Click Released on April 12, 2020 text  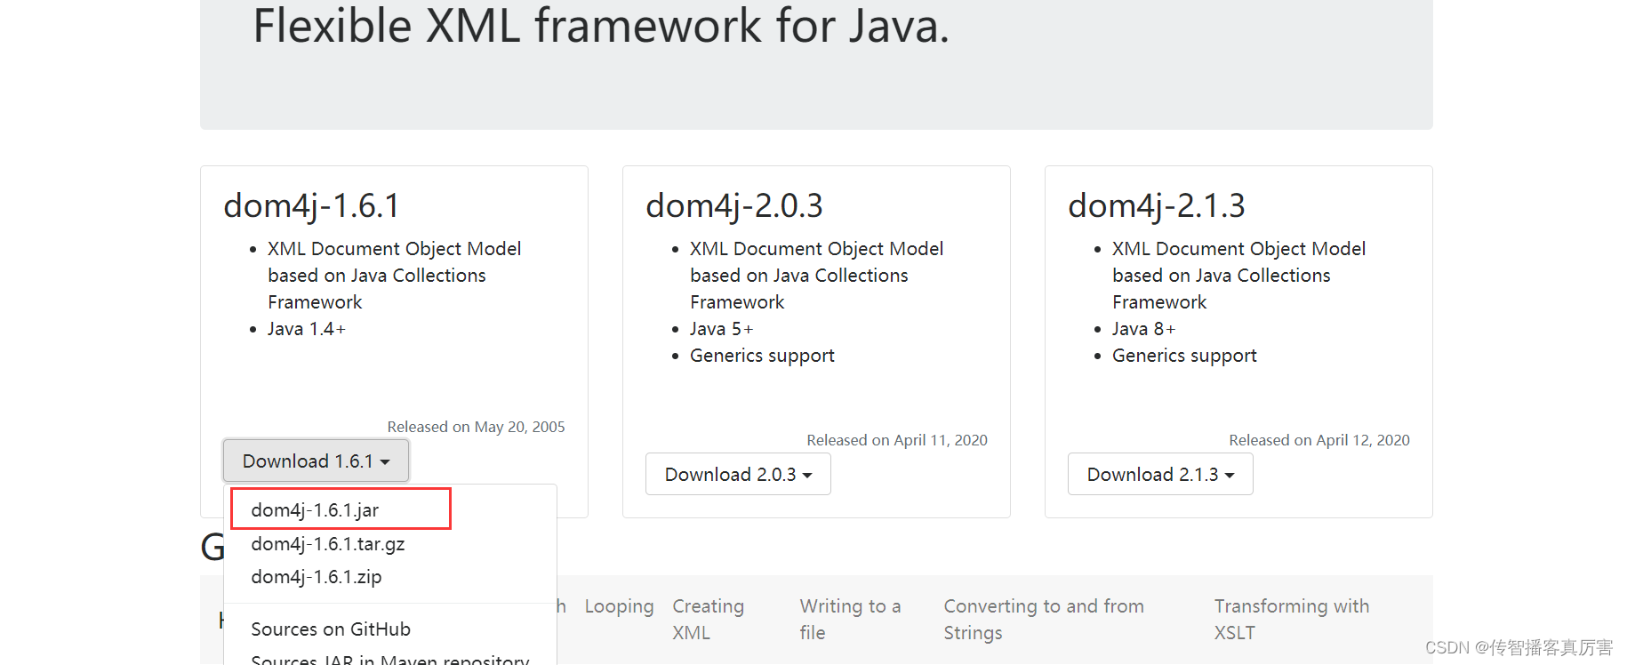click(x=1319, y=440)
